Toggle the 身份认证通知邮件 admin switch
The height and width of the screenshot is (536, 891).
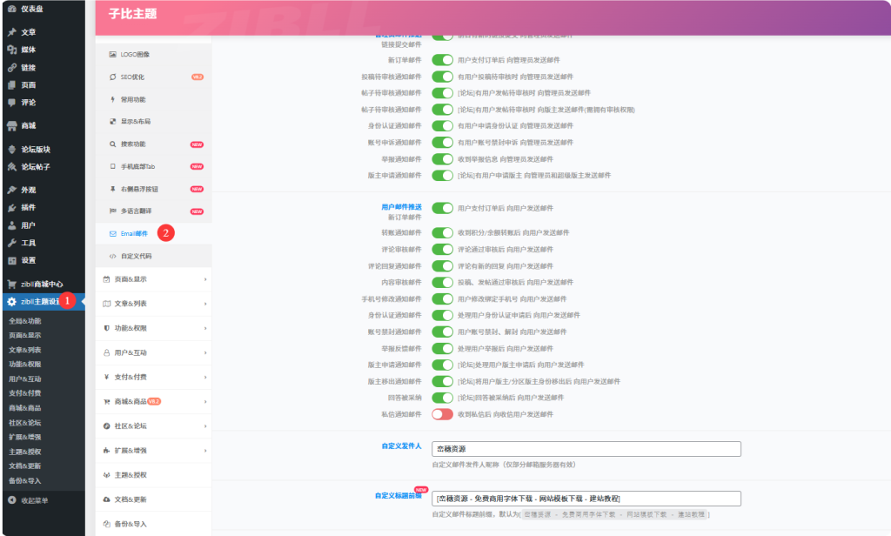pyautogui.click(x=442, y=125)
